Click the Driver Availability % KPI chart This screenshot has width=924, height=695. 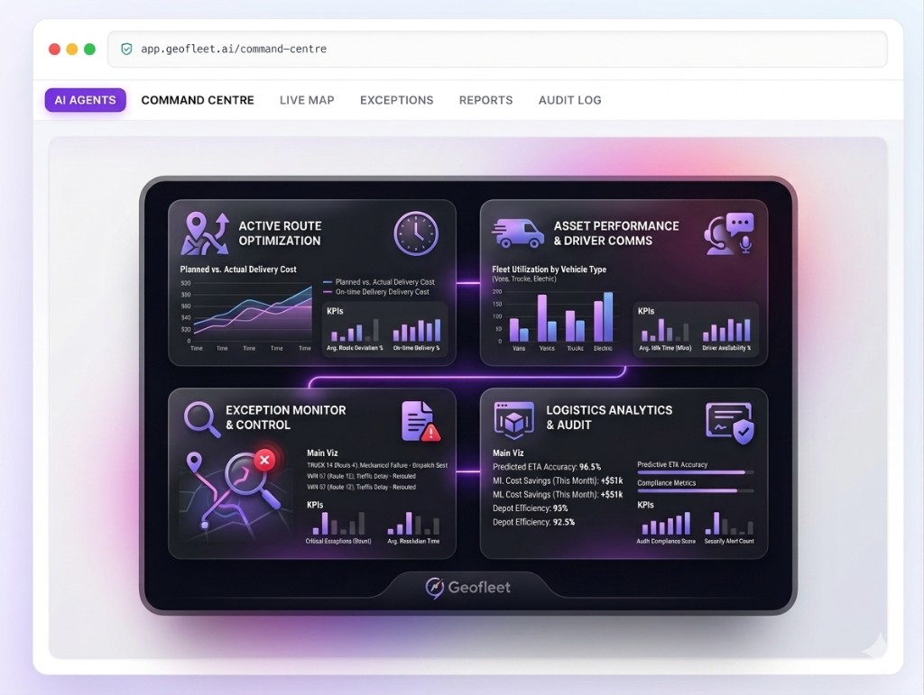[x=726, y=334]
